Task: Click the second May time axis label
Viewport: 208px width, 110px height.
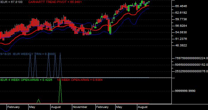Action: (x=119, y=107)
